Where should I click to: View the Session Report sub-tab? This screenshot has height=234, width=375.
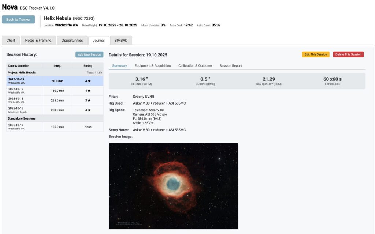pos(231,65)
